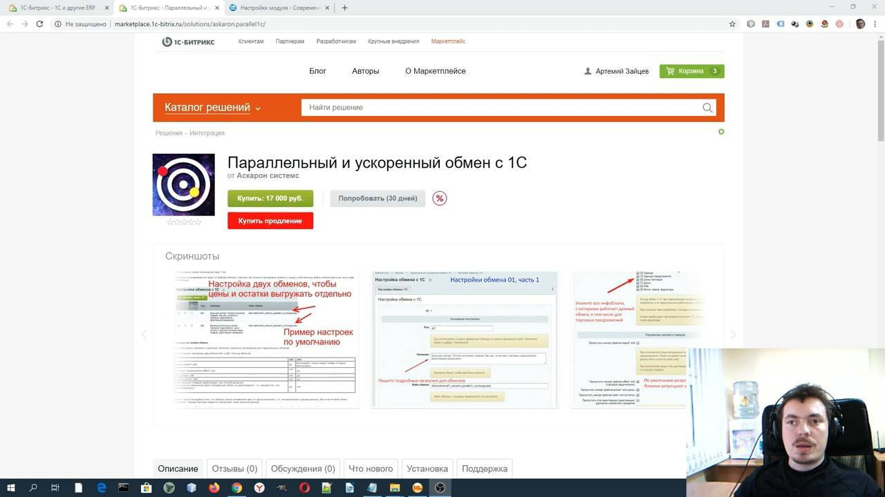The width and height of the screenshot is (885, 497).
Task: Launch Microsoft Edge from the taskbar
Action: (x=101, y=487)
